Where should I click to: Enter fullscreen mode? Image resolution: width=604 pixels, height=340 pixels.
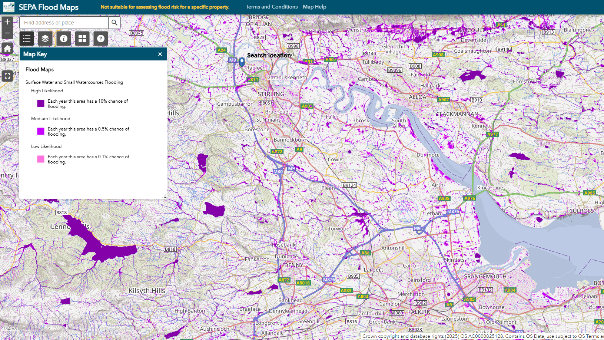[7, 76]
